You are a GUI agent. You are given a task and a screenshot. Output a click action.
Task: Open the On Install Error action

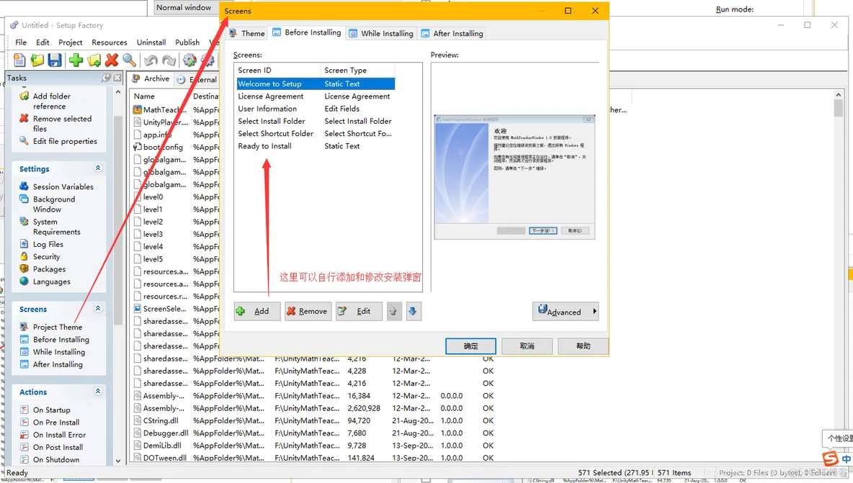click(x=59, y=435)
